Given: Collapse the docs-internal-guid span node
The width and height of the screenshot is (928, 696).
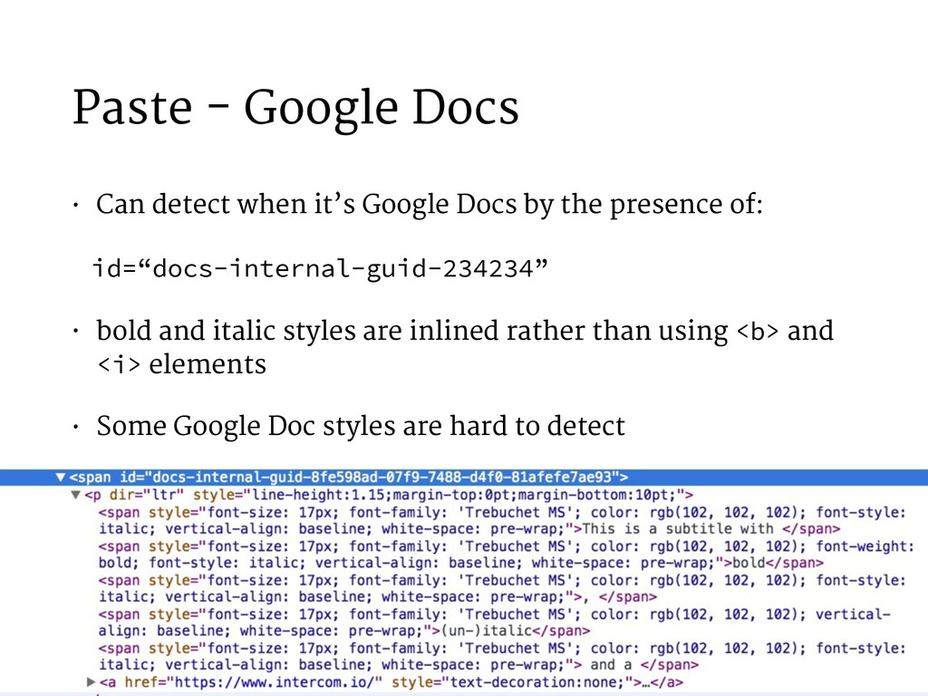Looking at the screenshot, I should point(60,477).
